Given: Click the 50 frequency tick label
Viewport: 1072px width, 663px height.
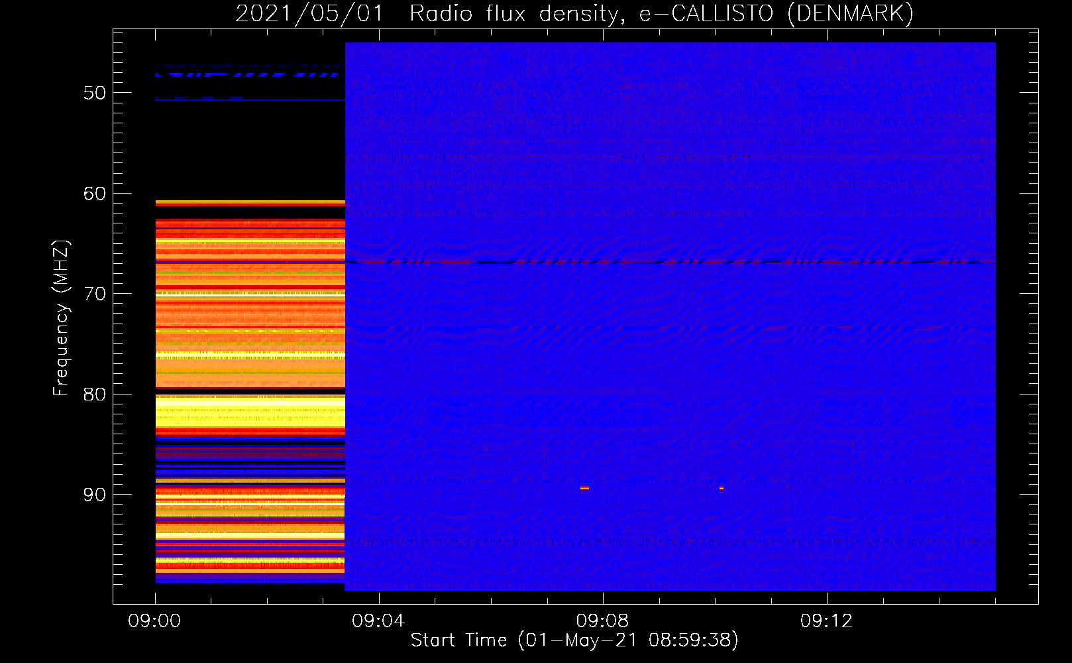Looking at the screenshot, I should pyautogui.click(x=95, y=93).
